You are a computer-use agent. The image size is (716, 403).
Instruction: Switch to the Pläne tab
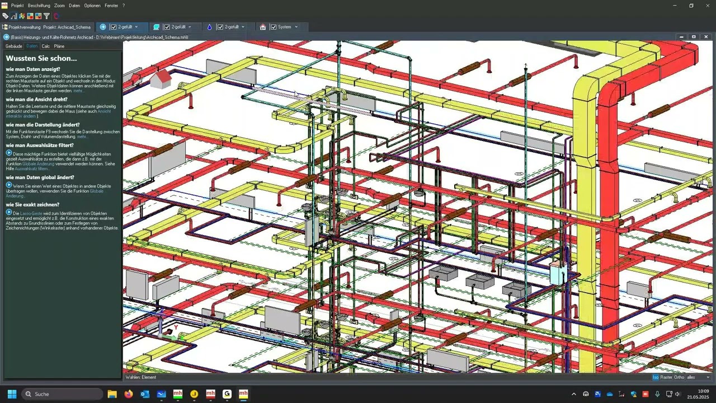(59, 46)
